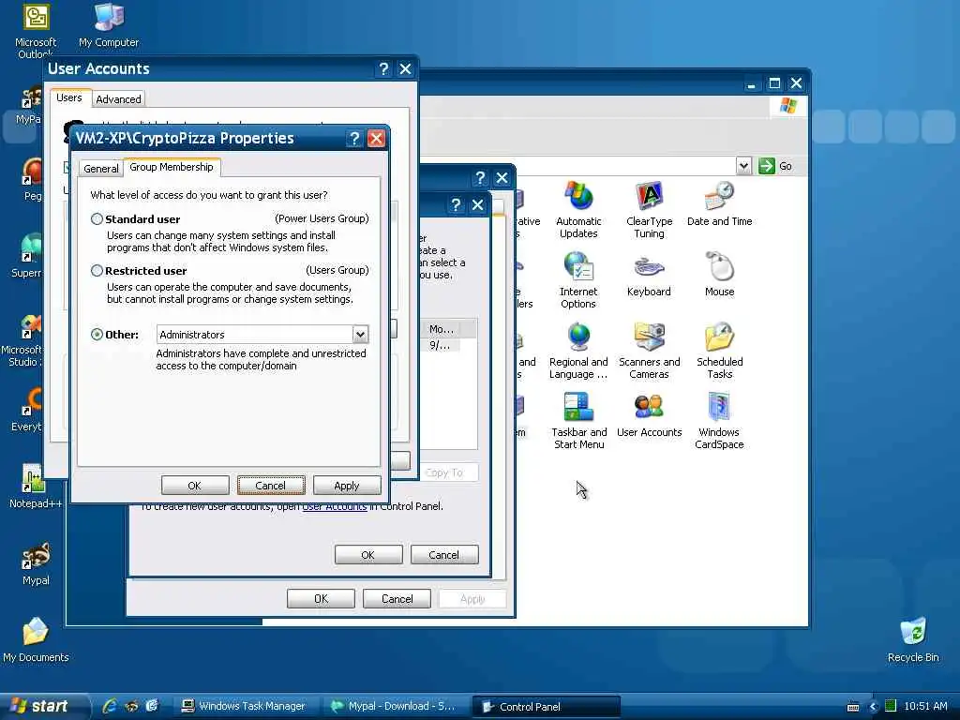The width and height of the screenshot is (960, 720).
Task: Open Microsoft Outlook desktop shortcut
Action: [36, 29]
